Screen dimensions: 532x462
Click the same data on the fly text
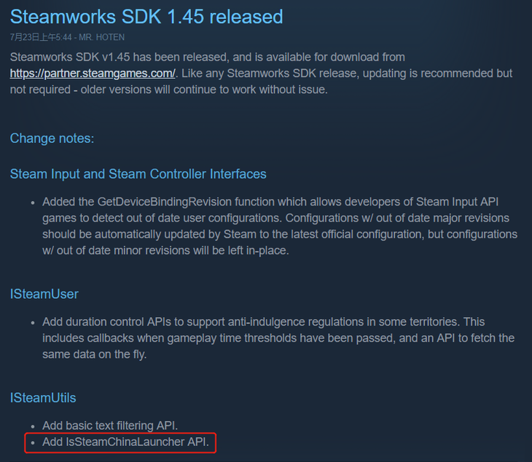[x=94, y=354]
